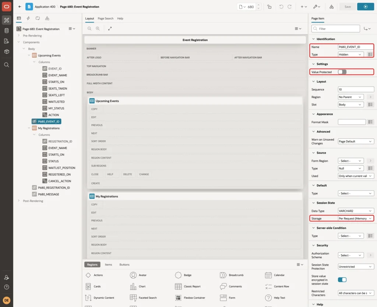Screen dimensions: 377x307
Task: Expand the layout to full screen
Action: [x=110, y=29]
